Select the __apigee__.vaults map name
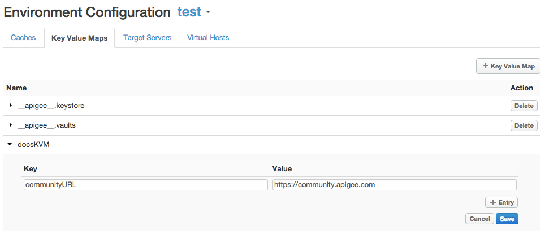 click(x=46, y=125)
